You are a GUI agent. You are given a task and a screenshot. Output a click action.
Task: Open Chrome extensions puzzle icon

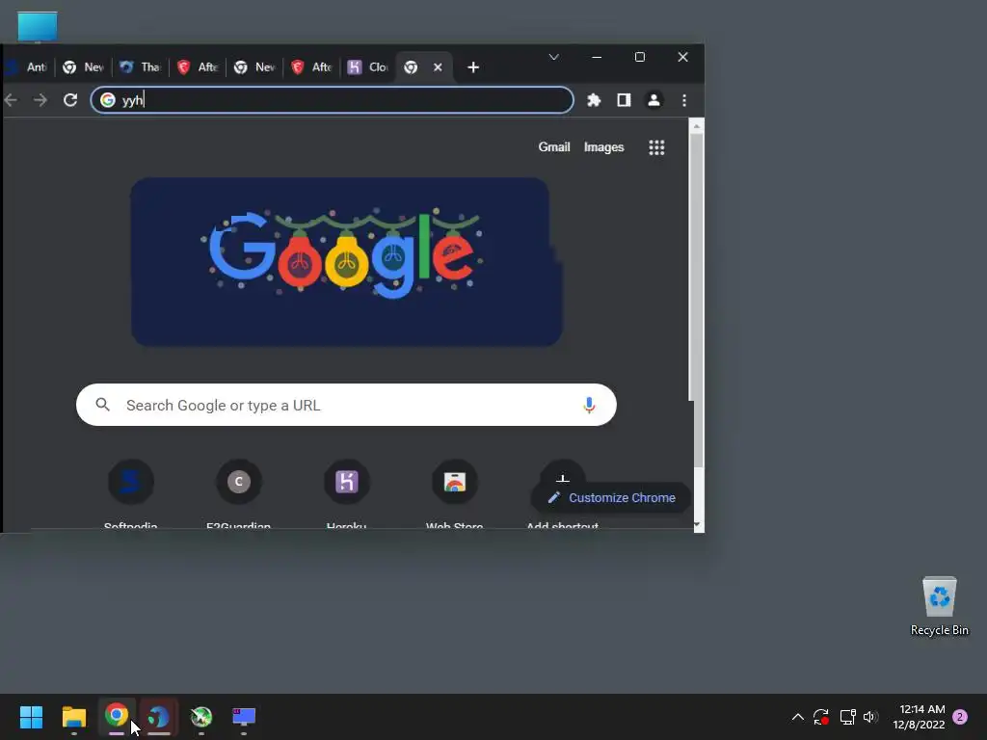[x=594, y=100]
